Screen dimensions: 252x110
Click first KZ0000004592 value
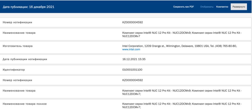133,22
